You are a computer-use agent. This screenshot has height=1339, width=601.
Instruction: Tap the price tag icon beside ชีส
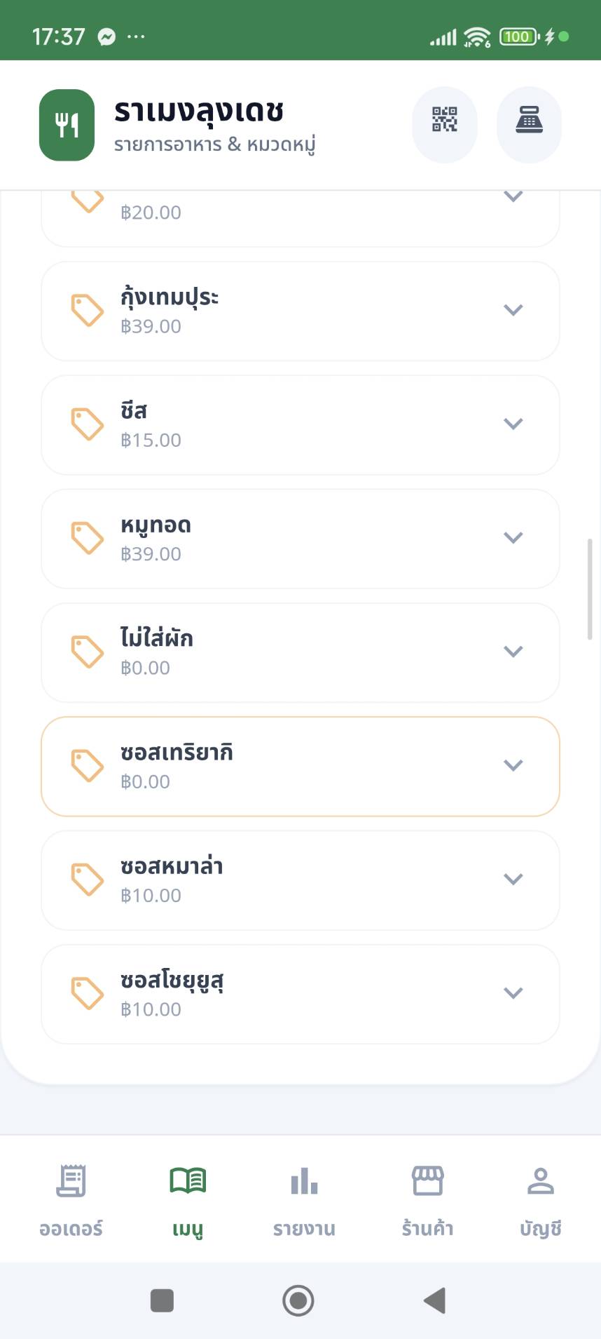pyautogui.click(x=88, y=424)
